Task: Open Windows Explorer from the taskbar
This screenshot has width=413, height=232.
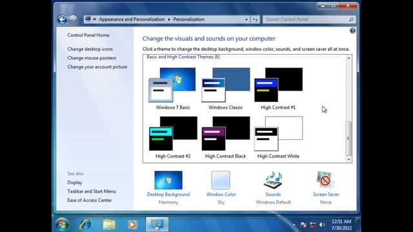Action: pyautogui.click(x=109, y=224)
